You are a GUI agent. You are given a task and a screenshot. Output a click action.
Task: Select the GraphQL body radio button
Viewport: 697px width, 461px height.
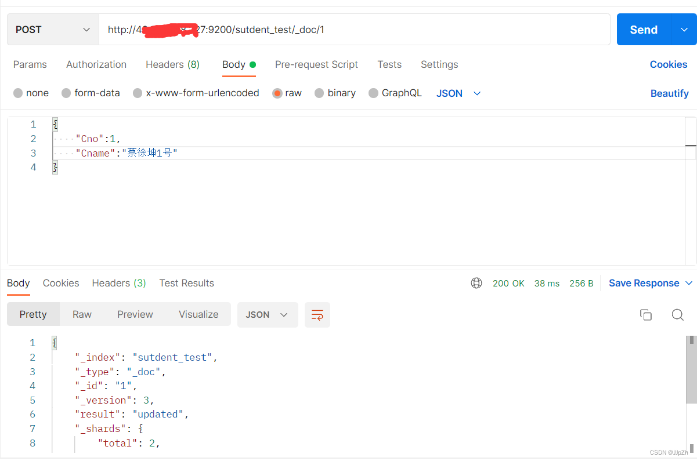pos(373,93)
